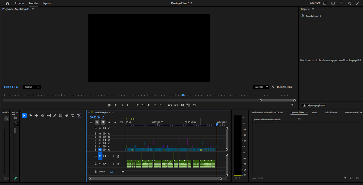Step back one frame in Program monitor

[143, 105]
